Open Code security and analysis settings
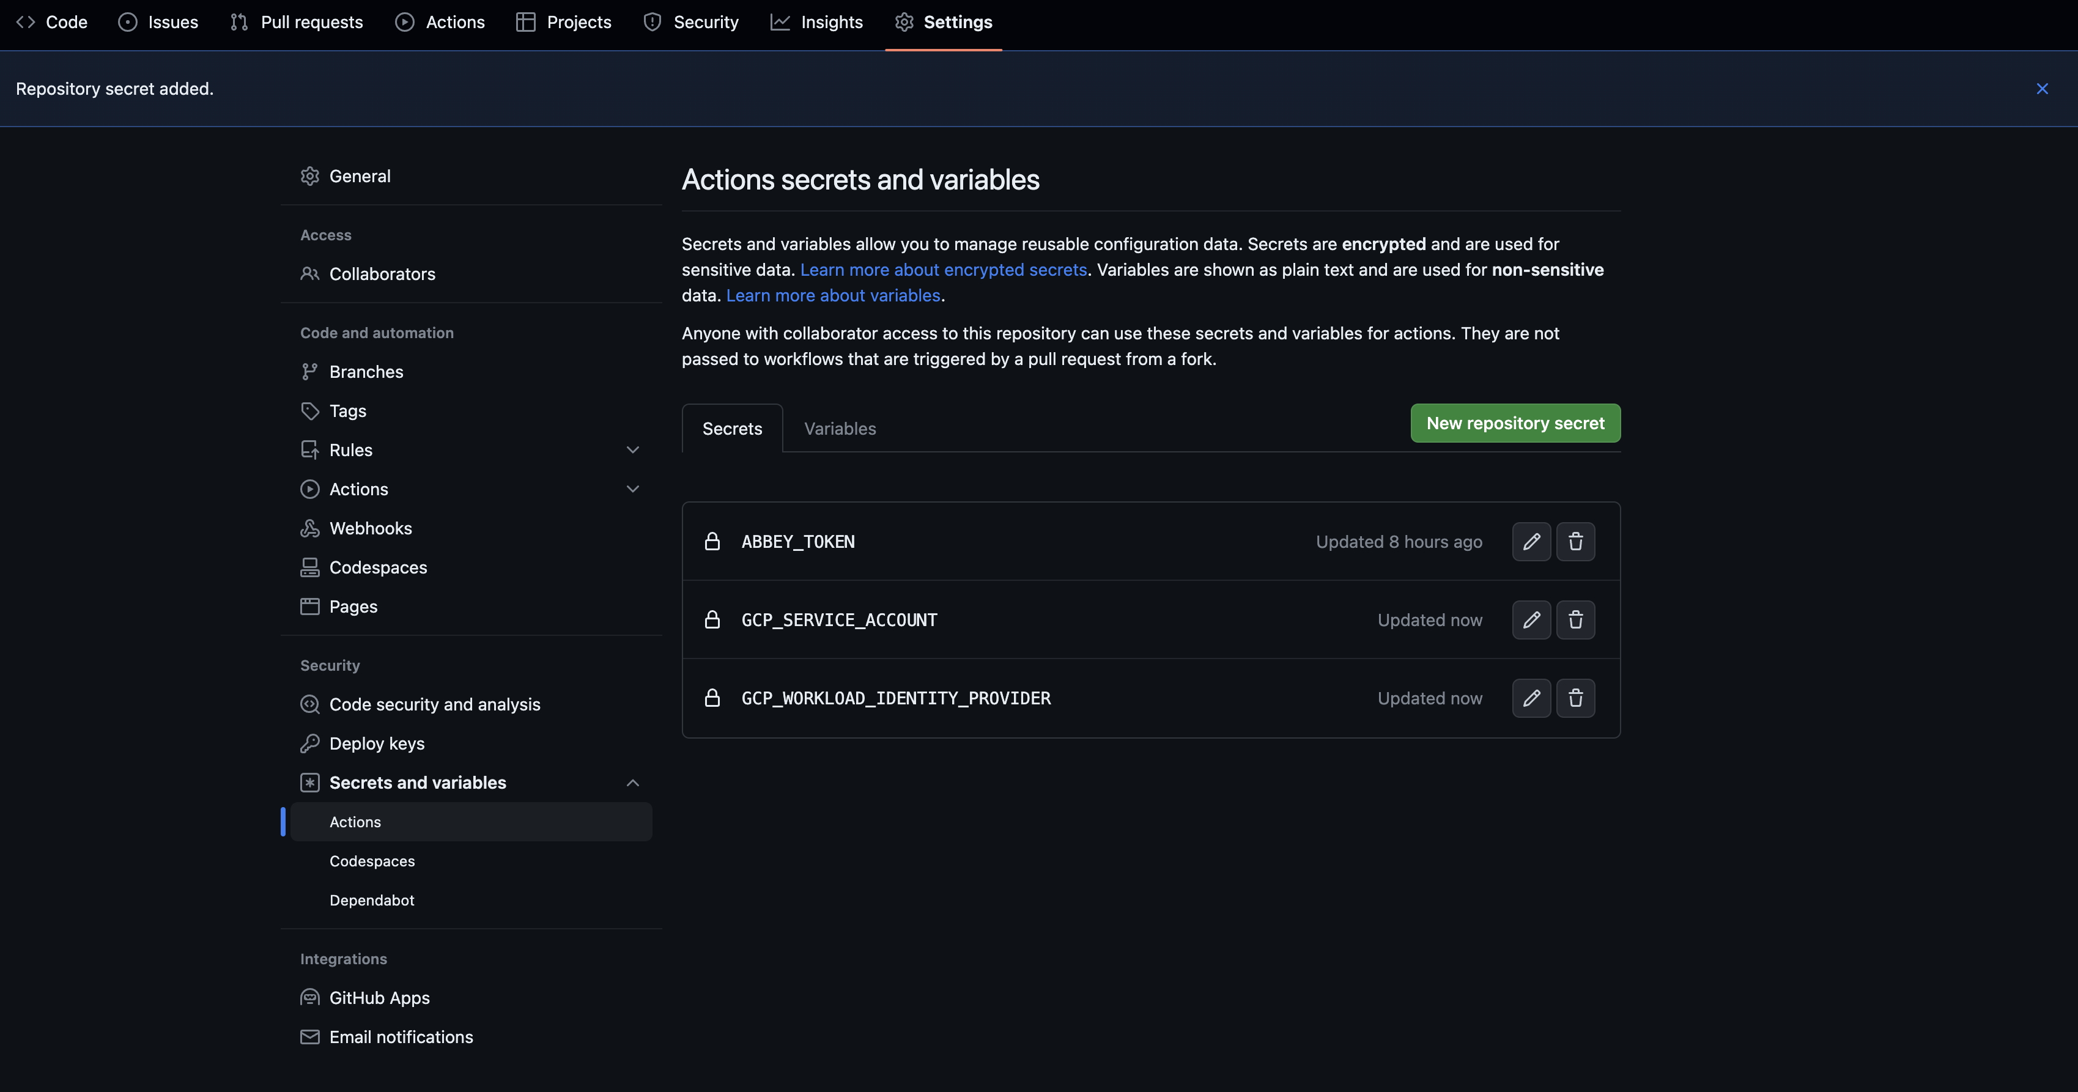Viewport: 2078px width, 1092px height. pyautogui.click(x=434, y=704)
